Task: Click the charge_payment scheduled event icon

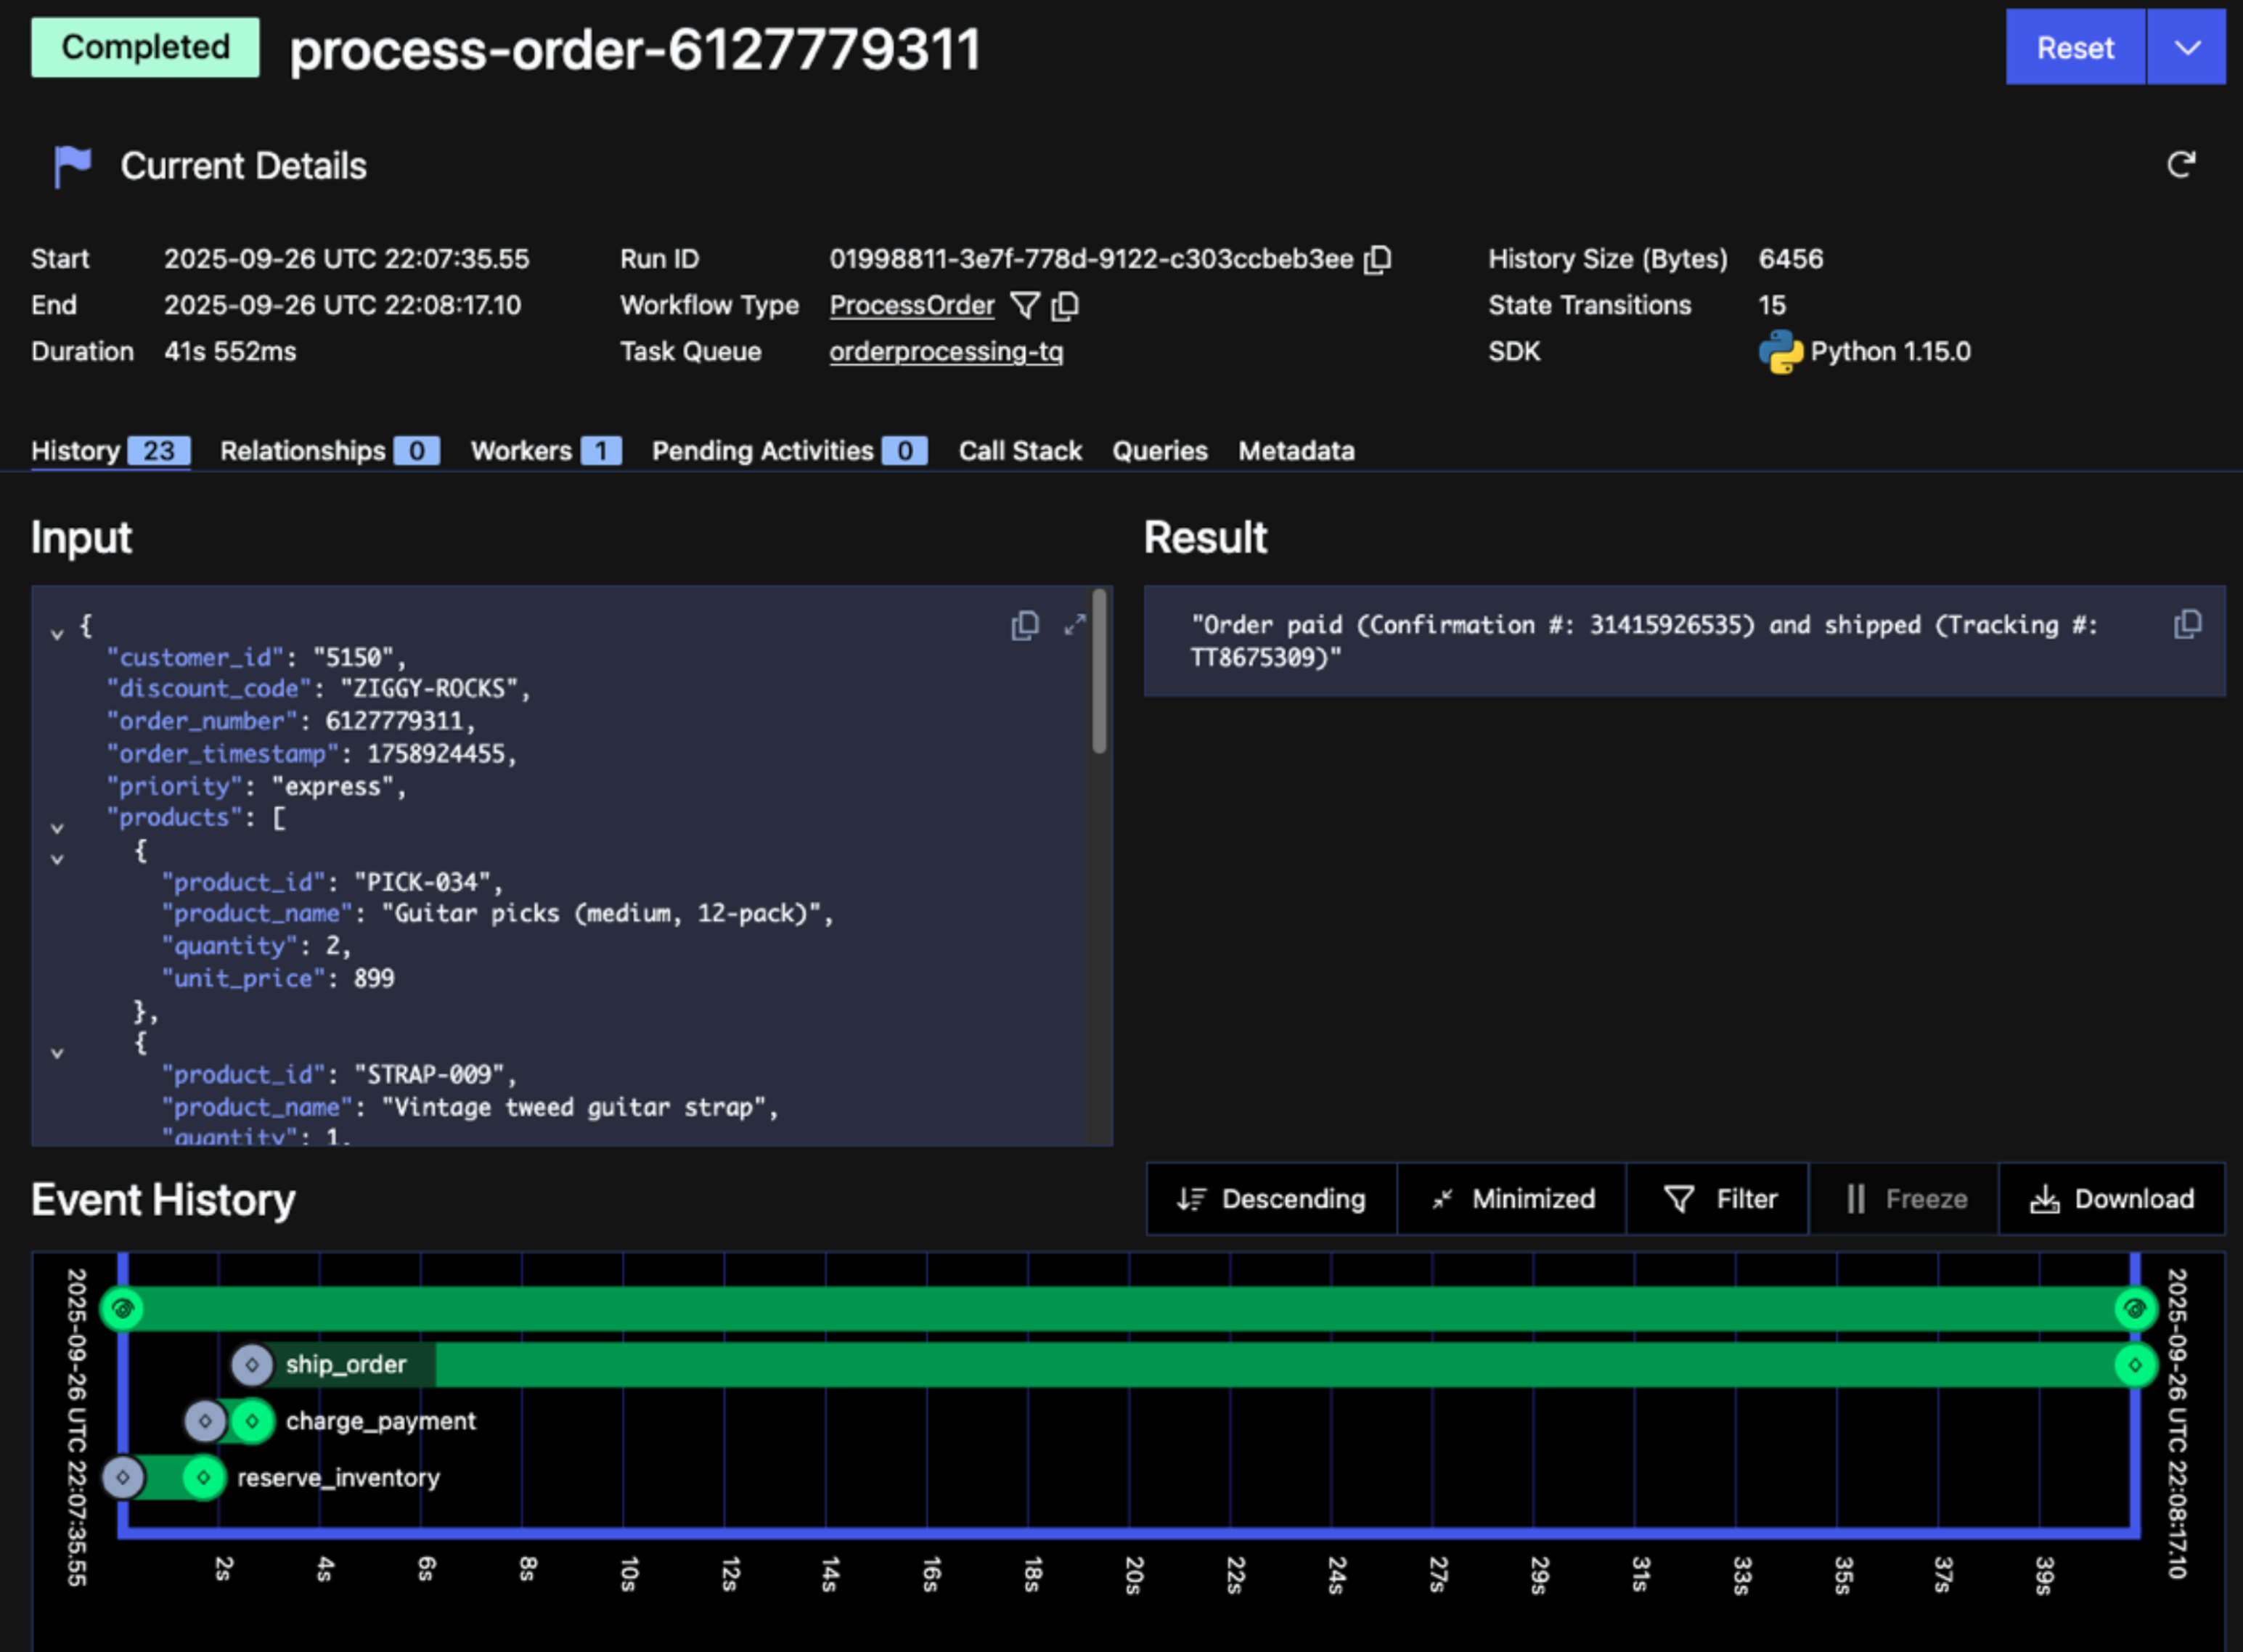Action: pos(205,1421)
